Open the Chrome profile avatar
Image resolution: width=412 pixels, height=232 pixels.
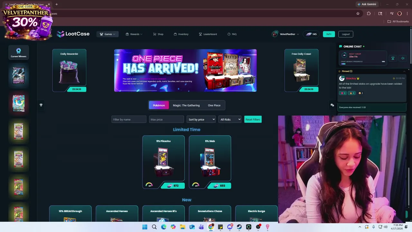[x=399, y=14]
